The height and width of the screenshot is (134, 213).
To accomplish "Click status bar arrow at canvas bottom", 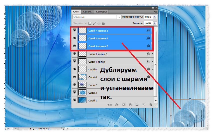I will pyautogui.click(x=63, y=129).
